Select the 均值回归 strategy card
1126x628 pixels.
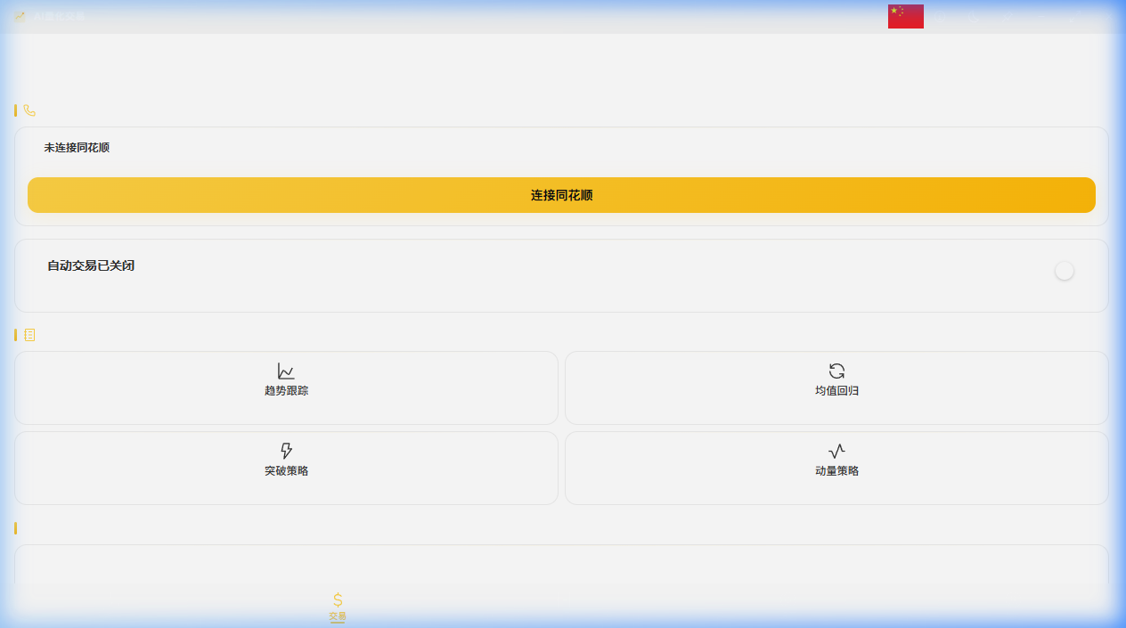[x=836, y=387]
